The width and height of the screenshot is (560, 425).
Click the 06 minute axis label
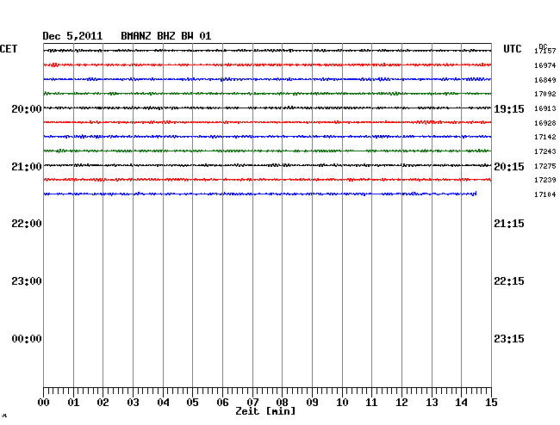[x=222, y=403]
